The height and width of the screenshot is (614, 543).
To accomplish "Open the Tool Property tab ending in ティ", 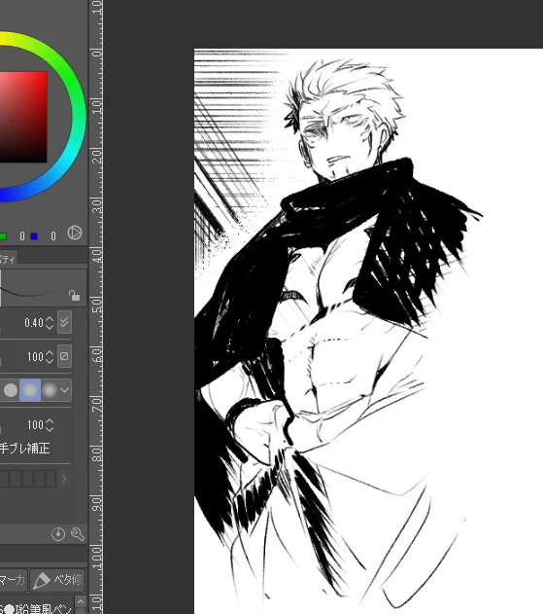I will (8, 259).
